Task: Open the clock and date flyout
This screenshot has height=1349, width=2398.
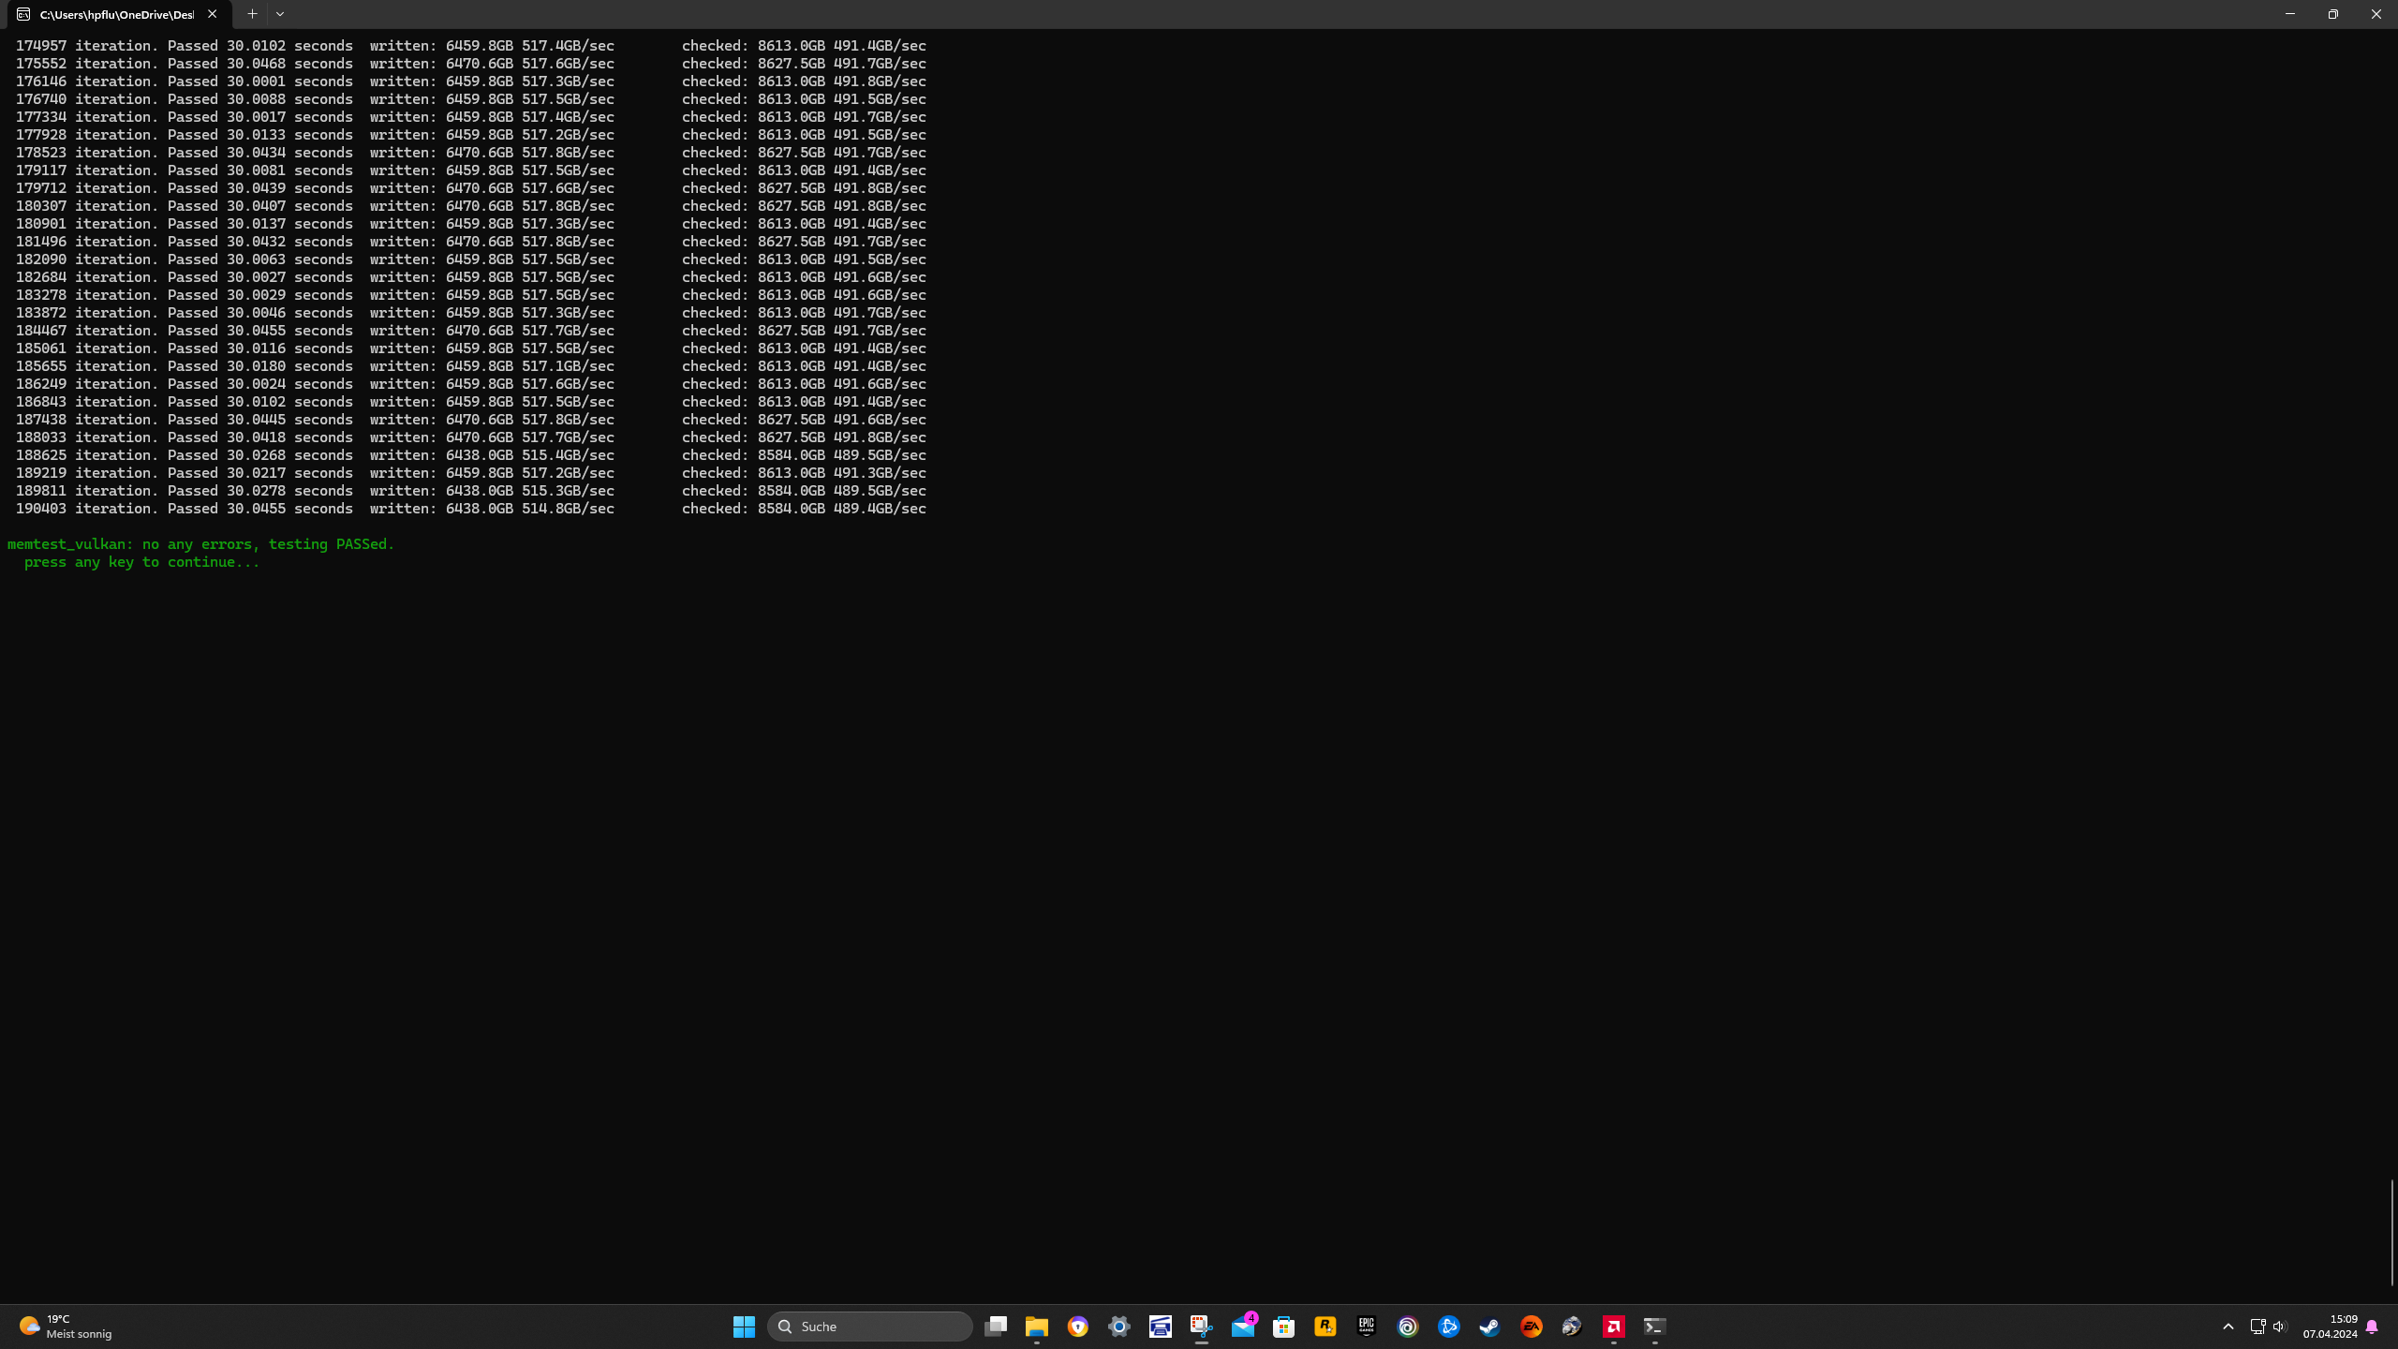Action: pos(2330,1327)
